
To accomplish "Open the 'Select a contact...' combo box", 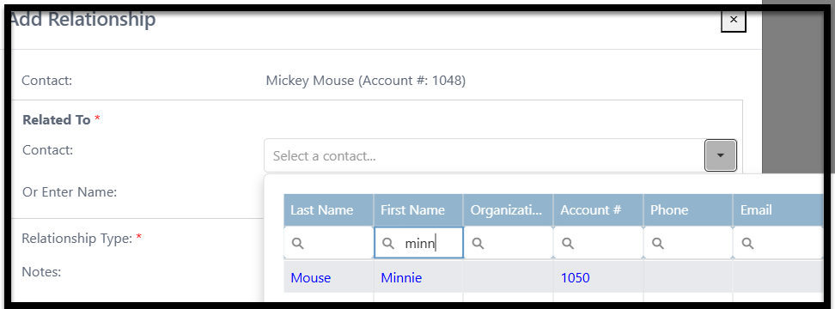I will point(485,156).
